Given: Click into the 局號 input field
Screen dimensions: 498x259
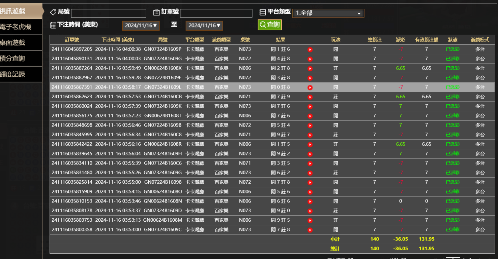Looking at the screenshot, I should (108, 13).
